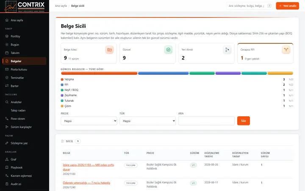Click Ana sayfa breadcrumb link
This screenshot has width=305, height=191.
tap(61, 6)
